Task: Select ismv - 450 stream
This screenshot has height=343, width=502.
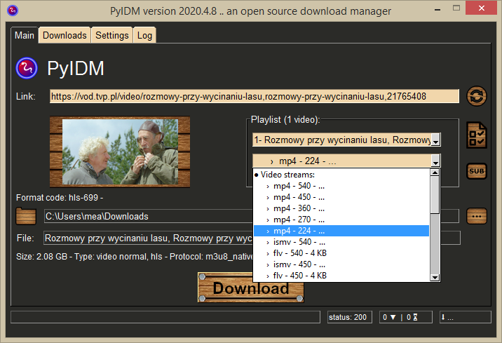Action: [341, 264]
